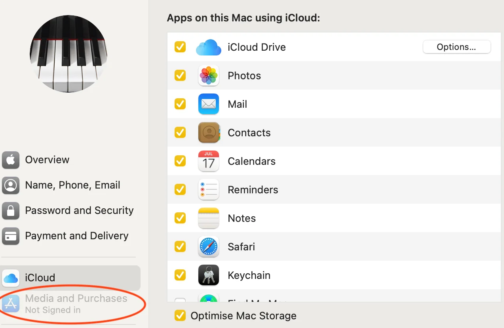Click the Contacts app icon
Image resolution: width=504 pixels, height=328 pixels.
208,133
